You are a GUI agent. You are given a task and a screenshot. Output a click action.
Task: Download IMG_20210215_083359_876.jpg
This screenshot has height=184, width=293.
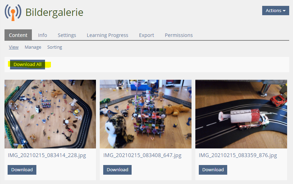[213, 170]
